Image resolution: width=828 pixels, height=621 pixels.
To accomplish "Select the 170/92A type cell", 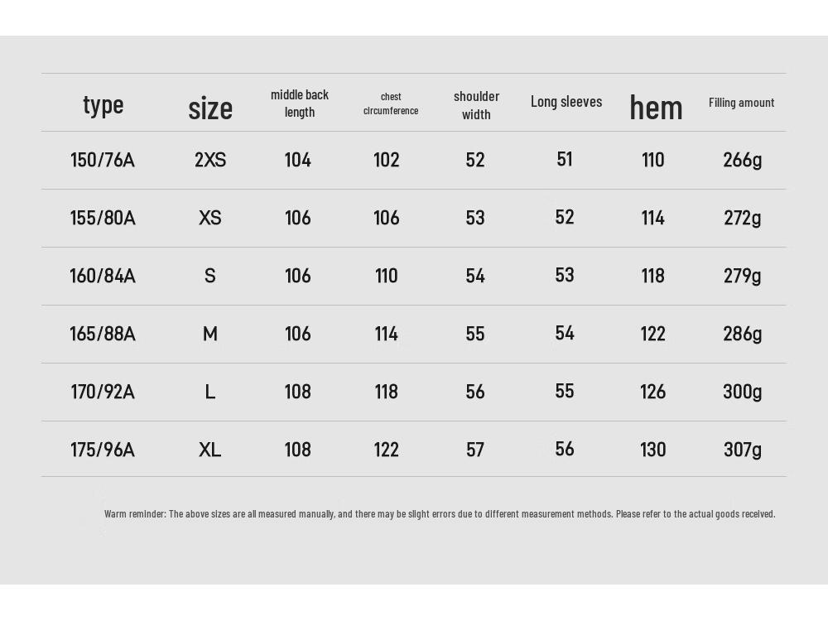I will pos(103,392).
